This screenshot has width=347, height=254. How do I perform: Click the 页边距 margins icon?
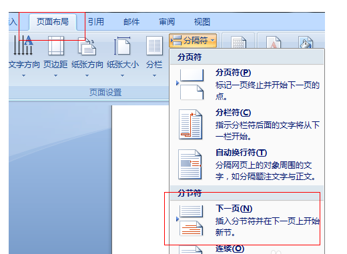[56, 45]
